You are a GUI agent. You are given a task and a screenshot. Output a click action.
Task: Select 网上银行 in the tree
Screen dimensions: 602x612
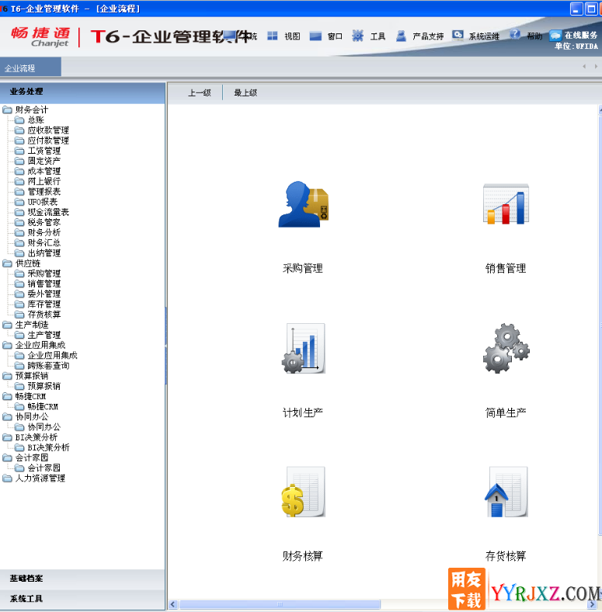(x=44, y=181)
